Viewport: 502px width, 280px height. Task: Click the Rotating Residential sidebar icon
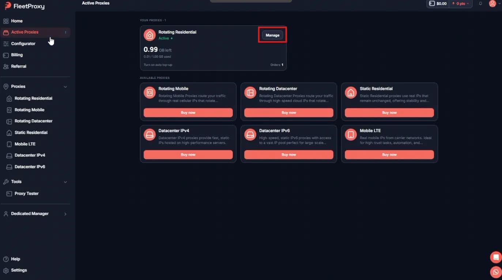10,99
